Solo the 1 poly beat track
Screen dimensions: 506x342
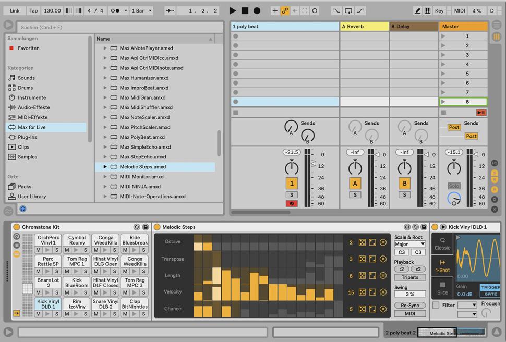coord(292,194)
